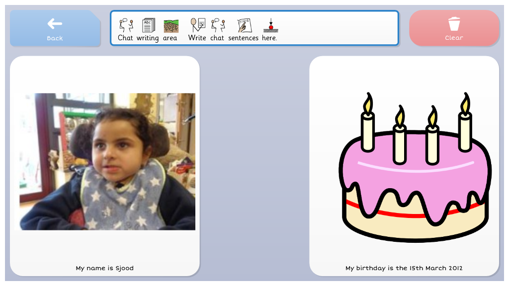Click the text 'My name is Sjood'
The width and height of the screenshot is (509, 286).
pyautogui.click(x=105, y=268)
